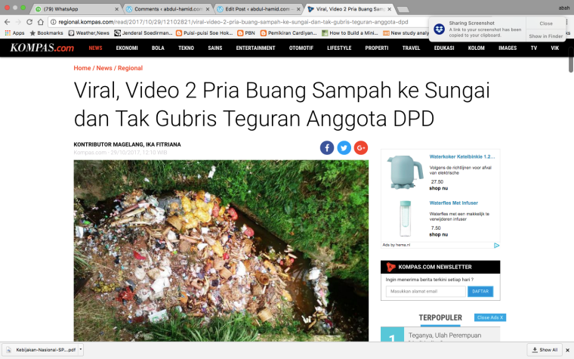Open the New study analy bookmark
The height and width of the screenshot is (359, 574).
pos(406,33)
